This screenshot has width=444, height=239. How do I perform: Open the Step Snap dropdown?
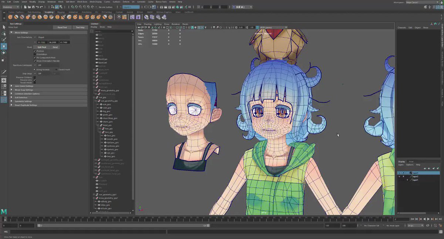point(43,74)
